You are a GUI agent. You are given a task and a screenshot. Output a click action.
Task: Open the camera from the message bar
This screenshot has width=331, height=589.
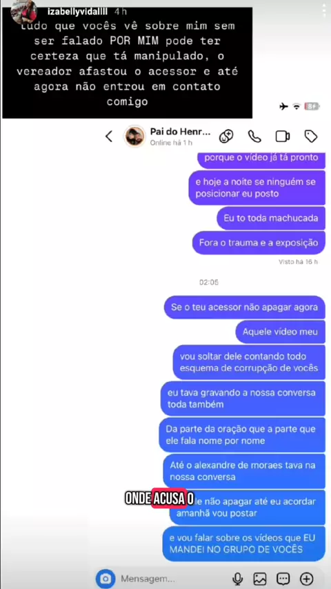106,578
